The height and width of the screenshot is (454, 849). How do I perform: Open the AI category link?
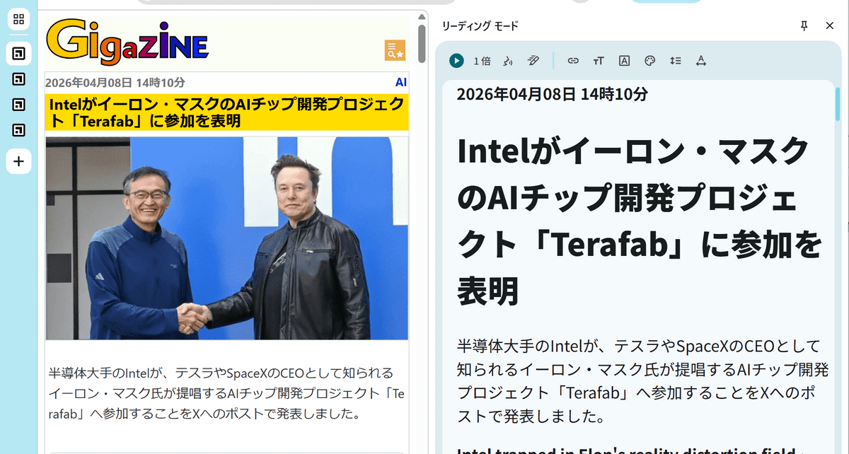click(x=401, y=82)
